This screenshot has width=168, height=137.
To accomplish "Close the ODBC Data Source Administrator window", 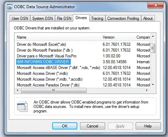I will click(x=155, y=5).
